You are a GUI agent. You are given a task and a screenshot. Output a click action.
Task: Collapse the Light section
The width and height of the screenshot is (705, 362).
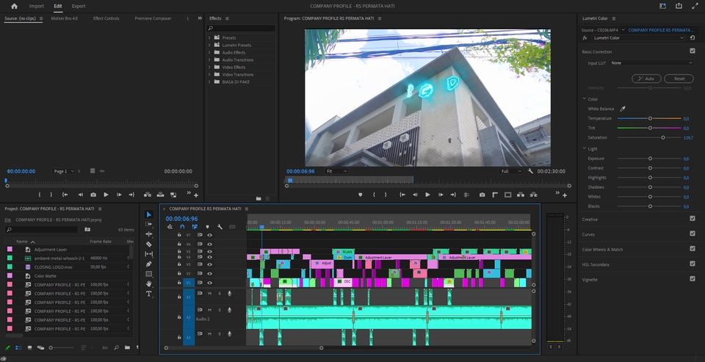coord(584,149)
